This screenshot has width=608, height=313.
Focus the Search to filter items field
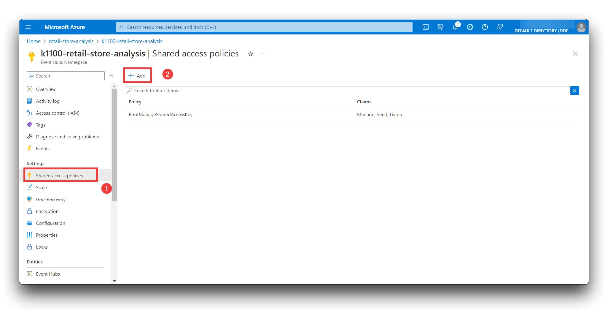pyautogui.click(x=347, y=91)
